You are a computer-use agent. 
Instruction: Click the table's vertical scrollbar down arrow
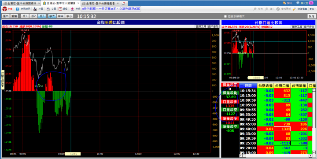(x=314, y=152)
